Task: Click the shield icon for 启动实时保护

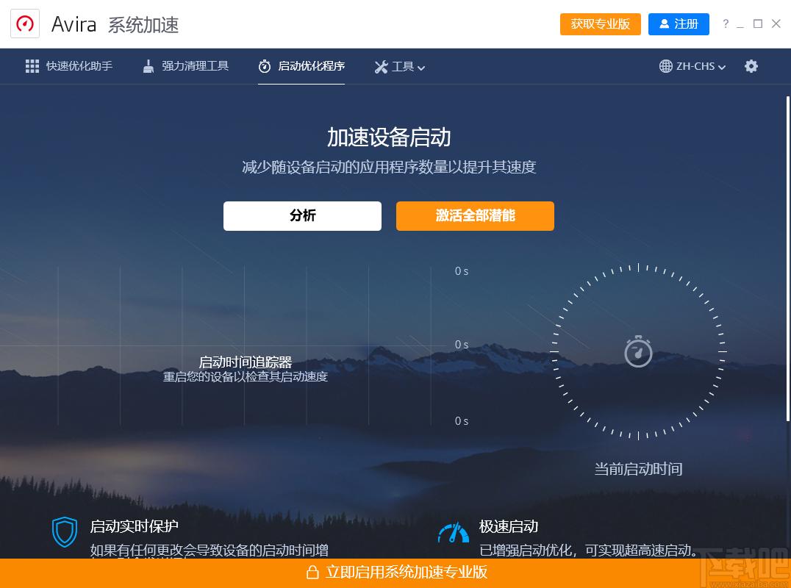Action: pos(65,532)
